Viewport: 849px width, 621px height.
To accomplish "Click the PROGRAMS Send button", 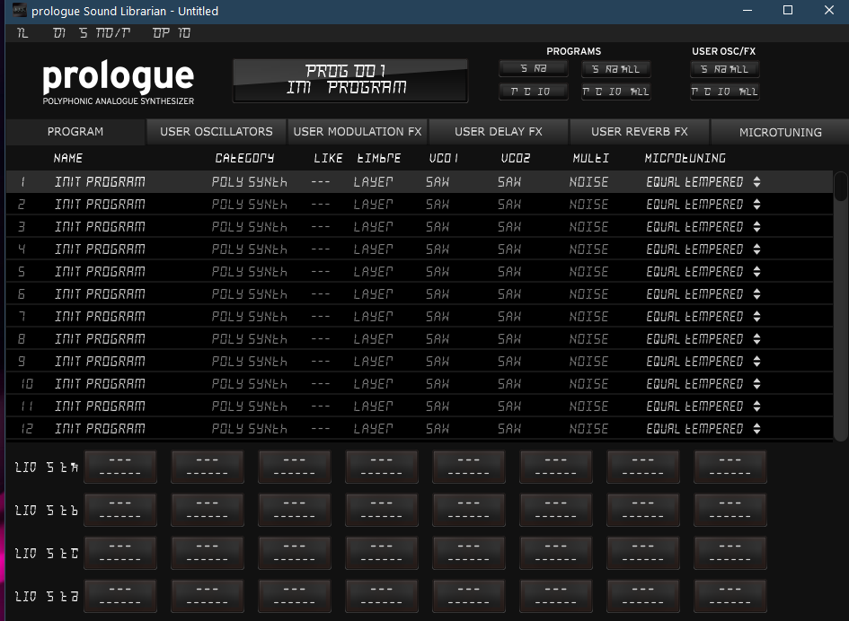I will (x=534, y=69).
